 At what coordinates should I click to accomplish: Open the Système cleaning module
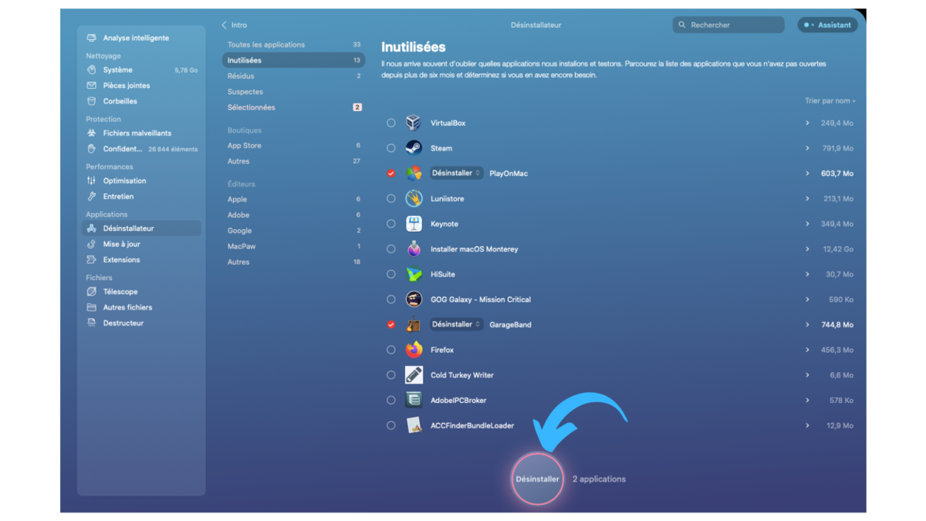pyautogui.click(x=141, y=69)
